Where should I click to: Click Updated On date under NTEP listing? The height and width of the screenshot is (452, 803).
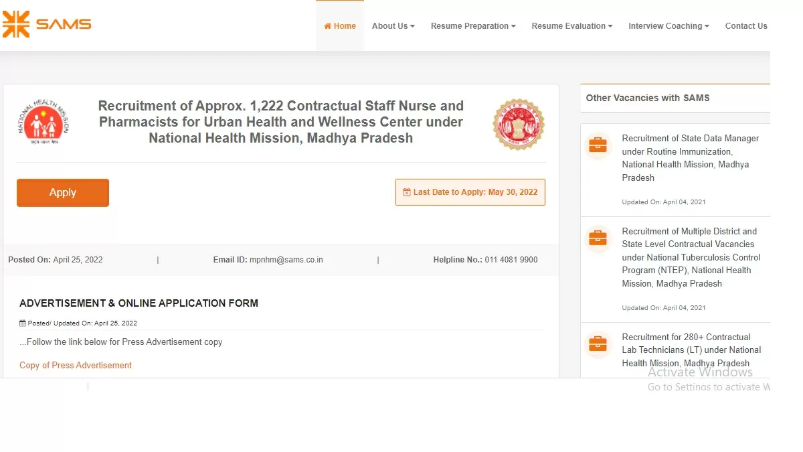pyautogui.click(x=664, y=308)
